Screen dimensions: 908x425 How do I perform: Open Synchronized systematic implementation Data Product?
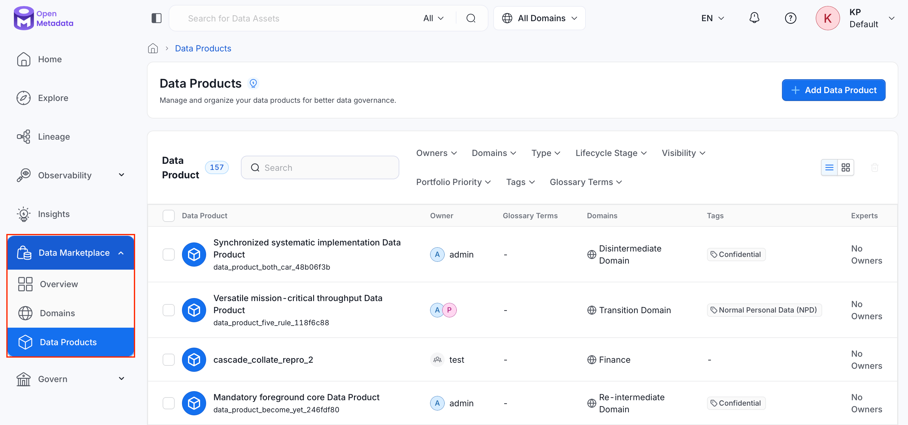point(307,248)
